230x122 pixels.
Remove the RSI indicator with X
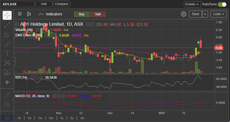[x=41, y=78]
